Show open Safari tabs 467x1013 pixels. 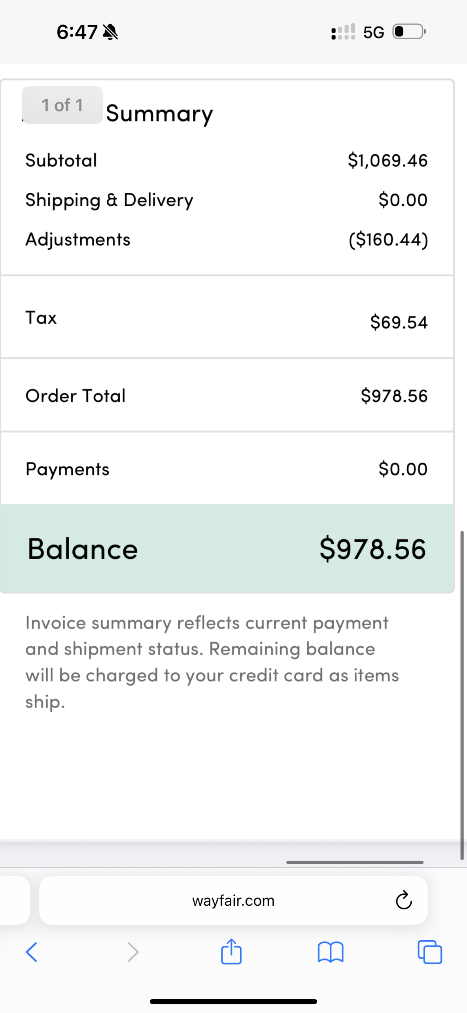430,952
